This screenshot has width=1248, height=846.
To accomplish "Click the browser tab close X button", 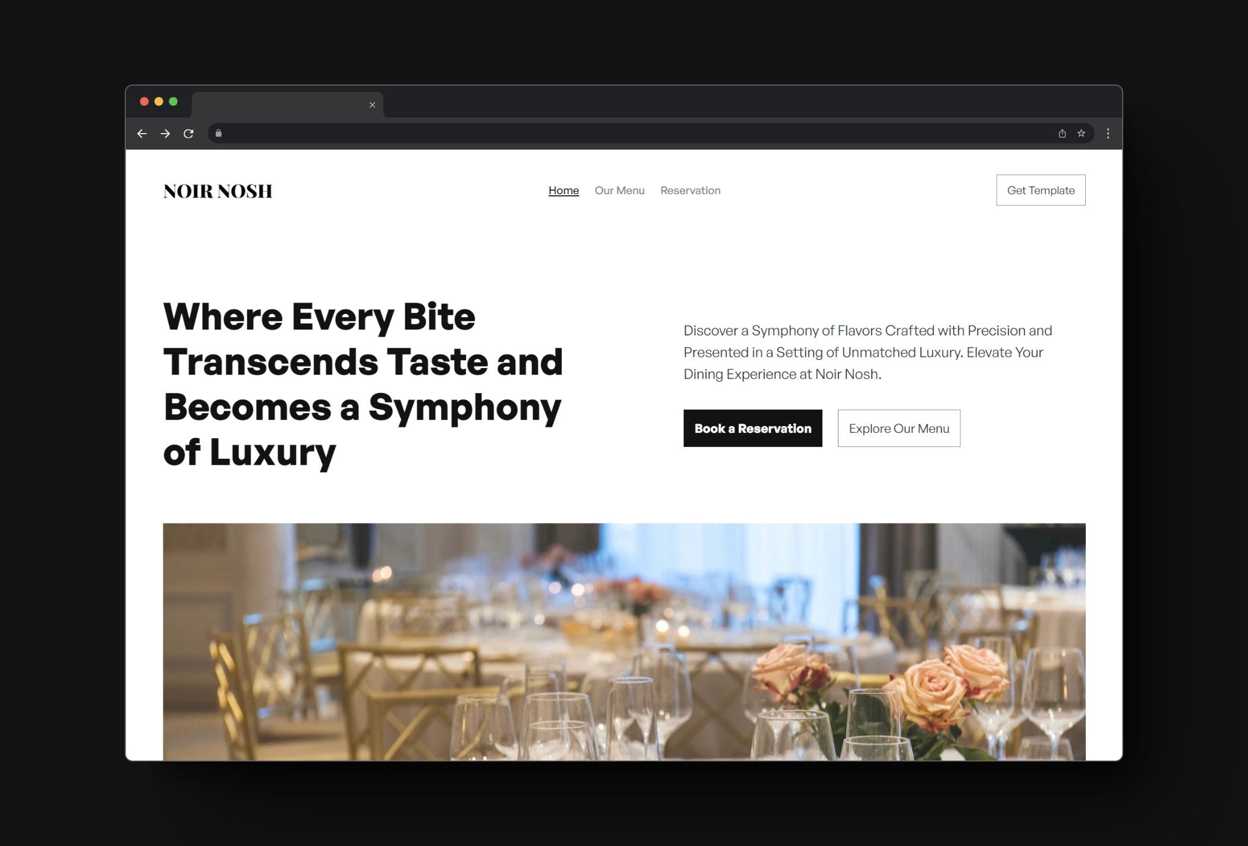I will click(x=372, y=105).
